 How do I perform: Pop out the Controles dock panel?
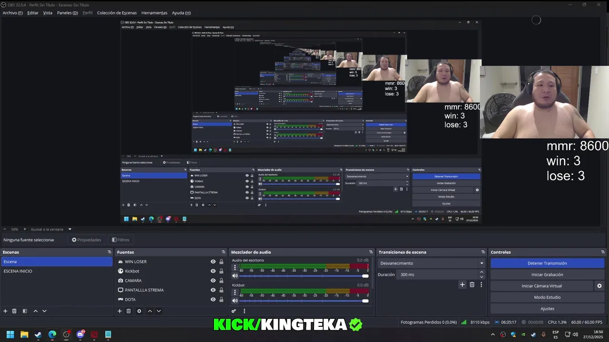(603, 252)
